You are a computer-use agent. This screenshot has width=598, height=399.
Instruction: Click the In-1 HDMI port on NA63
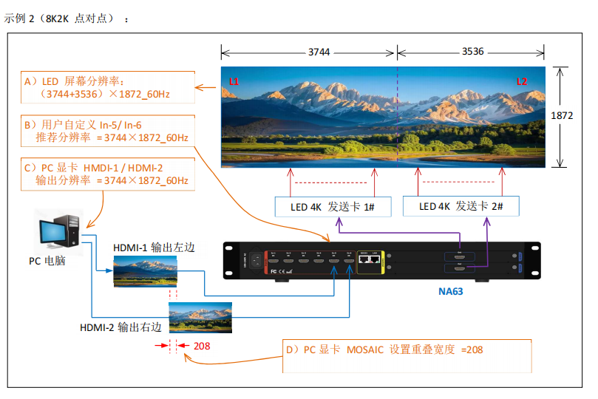[273, 261]
